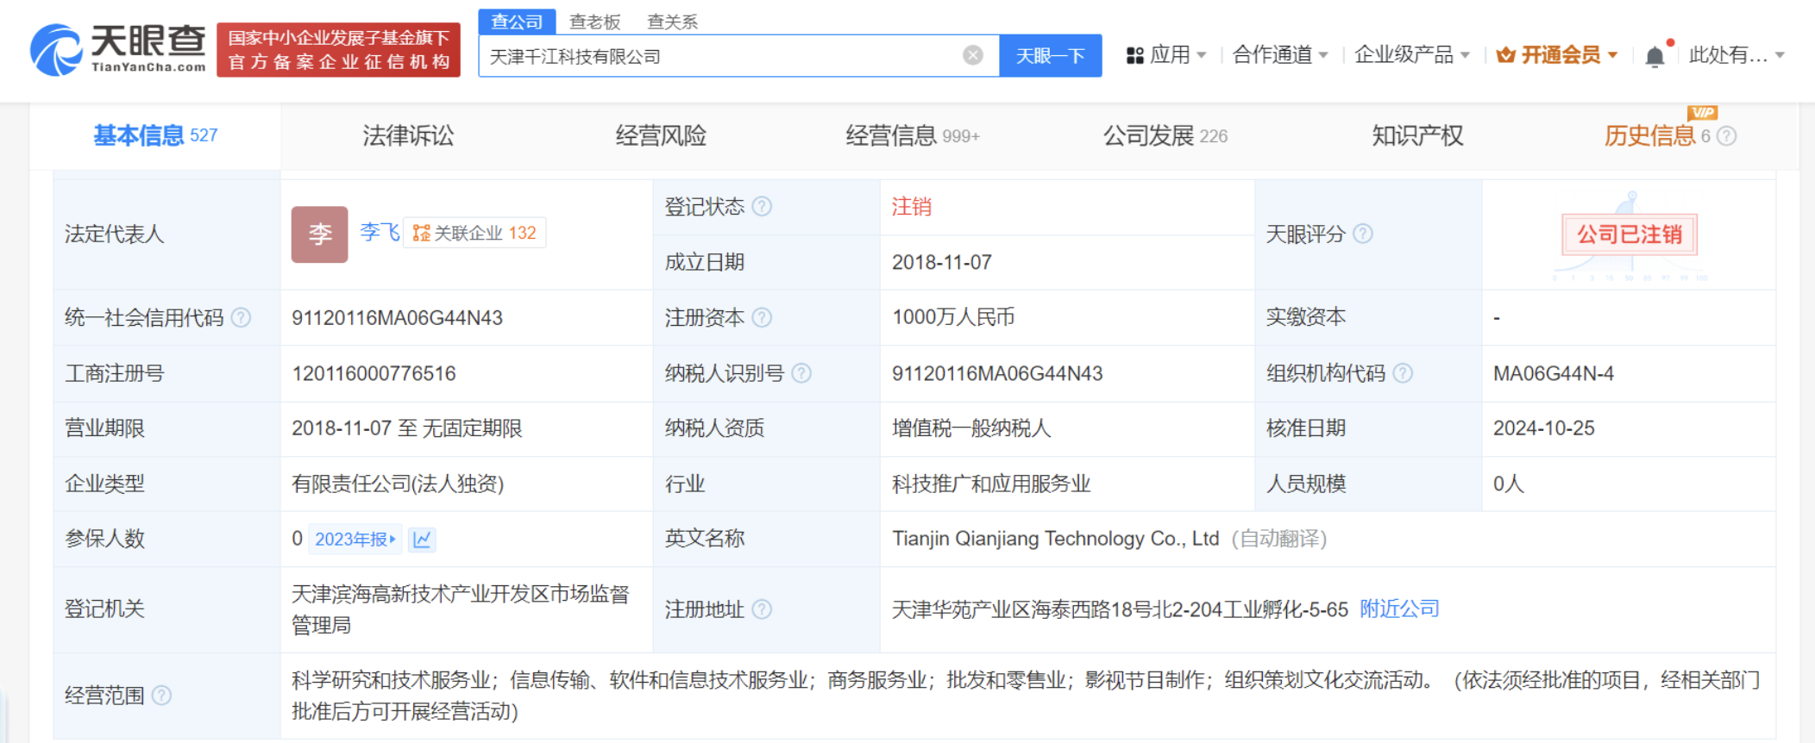1815x743 pixels.
Task: Open the 企业级产品 dropdown
Action: pos(1411,56)
